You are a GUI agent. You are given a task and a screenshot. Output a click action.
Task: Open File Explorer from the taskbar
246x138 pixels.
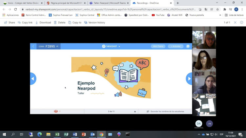point(48,134)
